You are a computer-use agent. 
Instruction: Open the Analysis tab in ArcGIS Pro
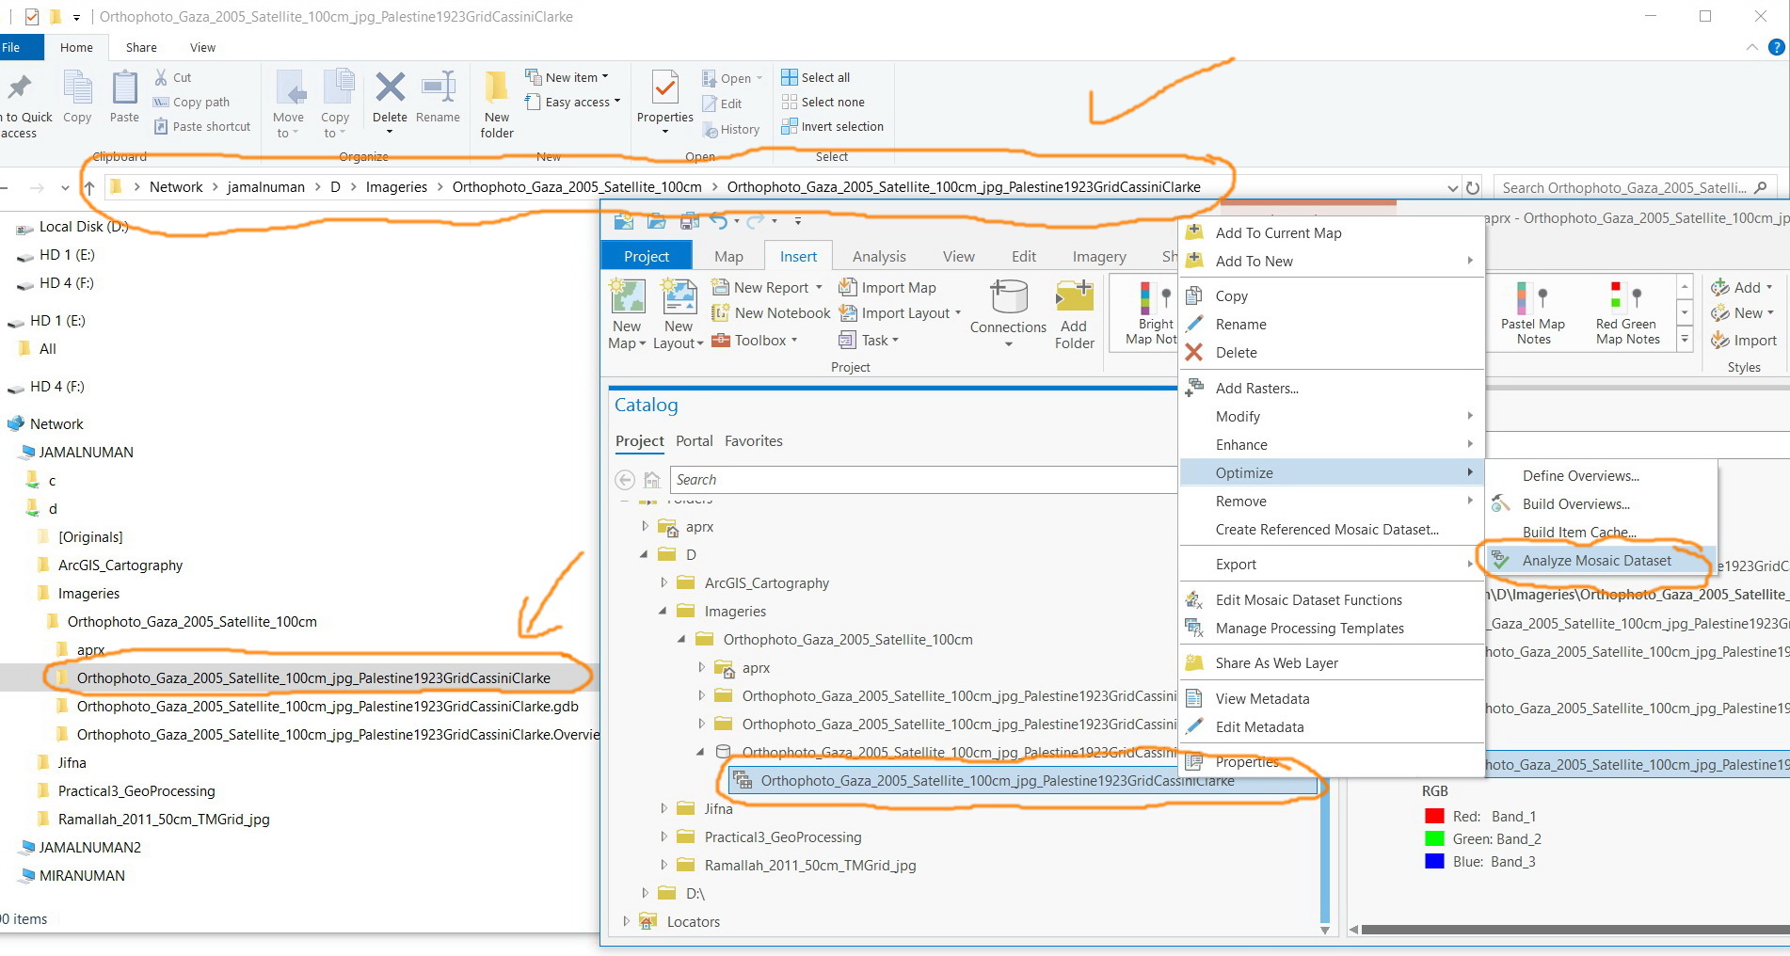coord(879,256)
